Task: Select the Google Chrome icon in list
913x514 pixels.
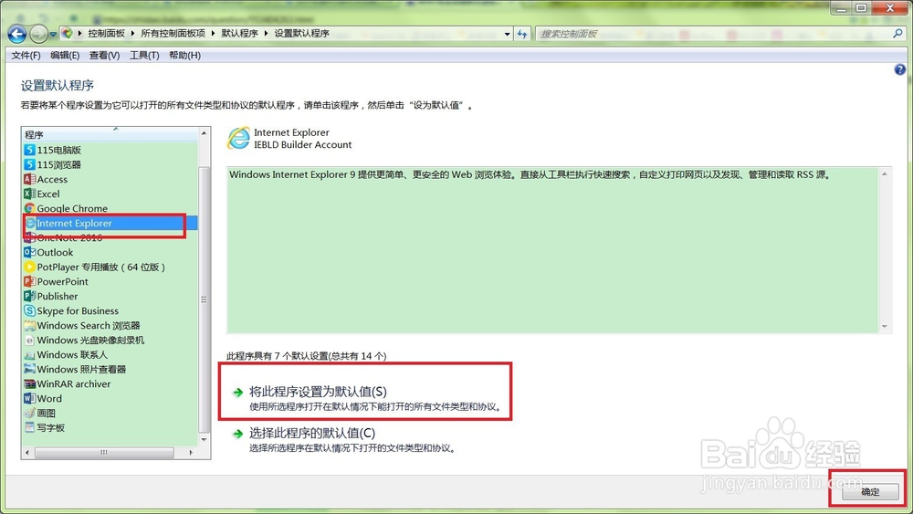Action: tap(30, 208)
